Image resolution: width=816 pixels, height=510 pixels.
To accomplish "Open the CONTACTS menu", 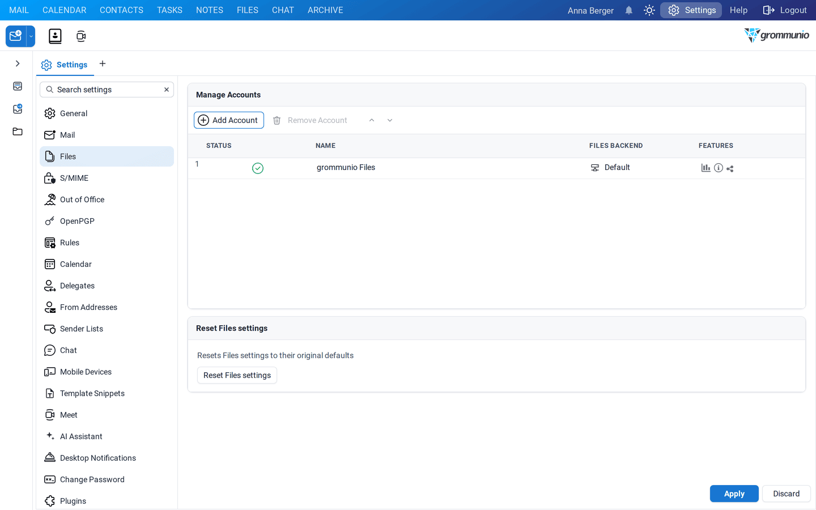I will pyautogui.click(x=121, y=10).
